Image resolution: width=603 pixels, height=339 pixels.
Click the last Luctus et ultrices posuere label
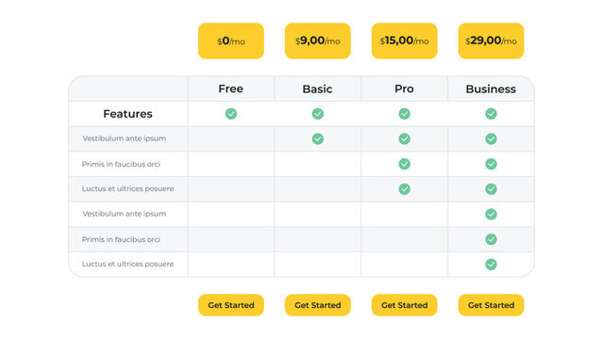127,264
